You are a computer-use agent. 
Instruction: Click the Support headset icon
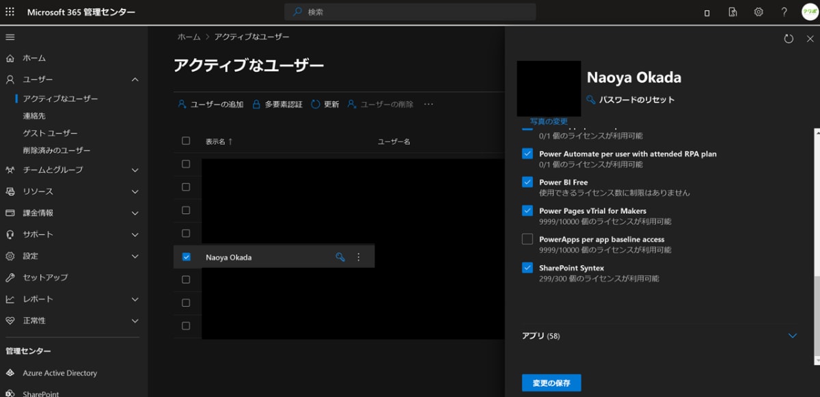10,234
